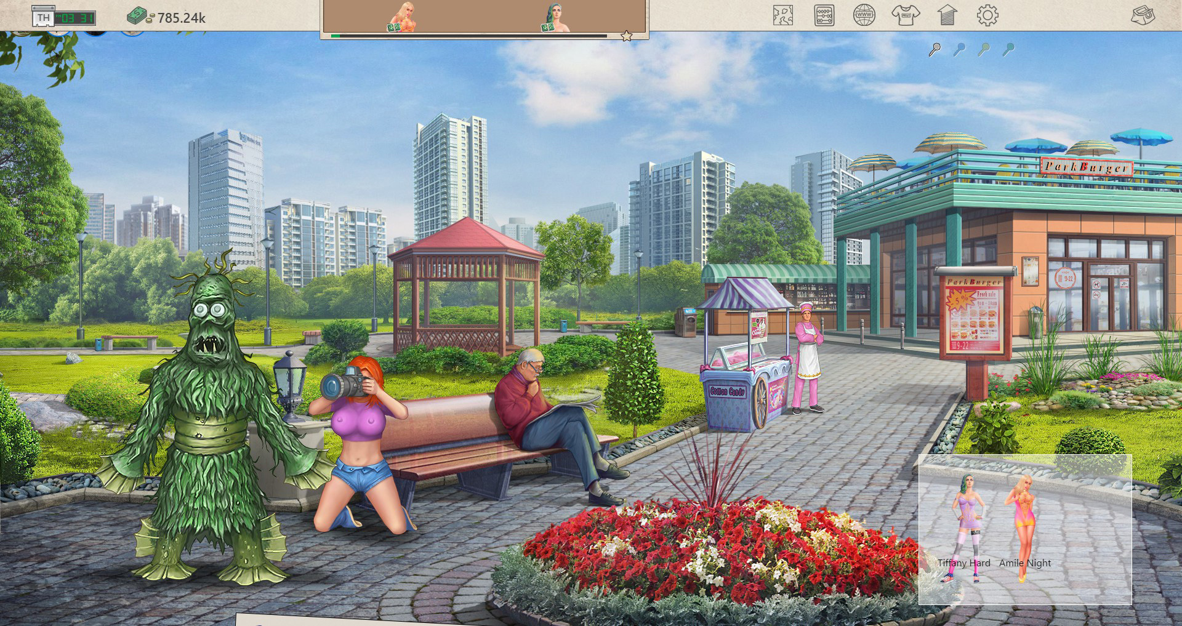The image size is (1182, 626).
Task: Click the calendar day and clock display
Action: click(x=64, y=18)
